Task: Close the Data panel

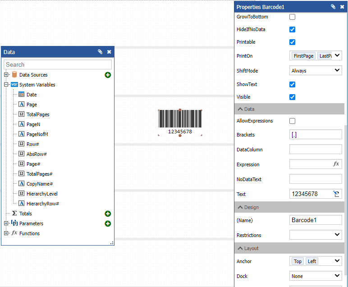Action: coord(109,52)
